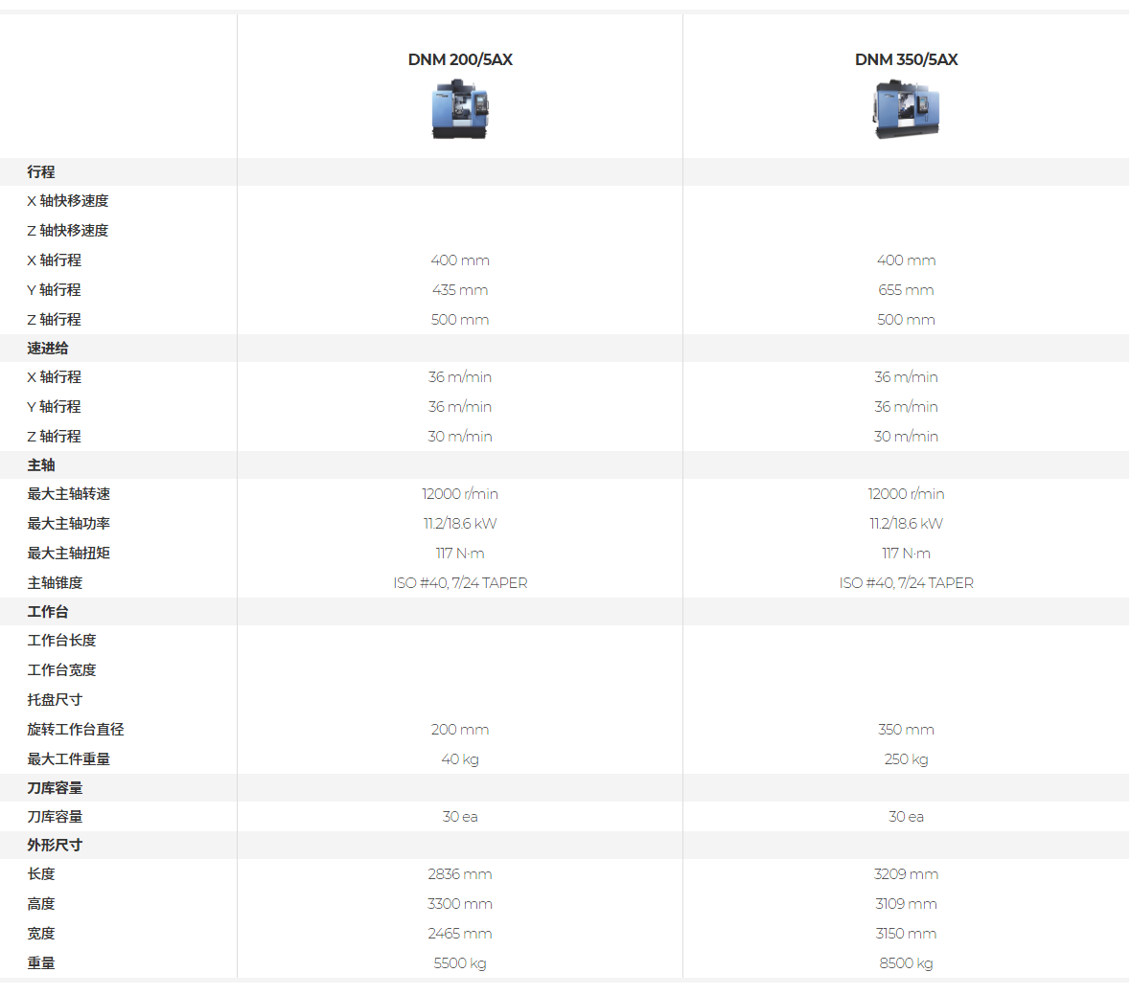Click ISO #40 taper in DNM 200/5AX column
Viewport: 1131px width, 995px height.
click(460, 583)
